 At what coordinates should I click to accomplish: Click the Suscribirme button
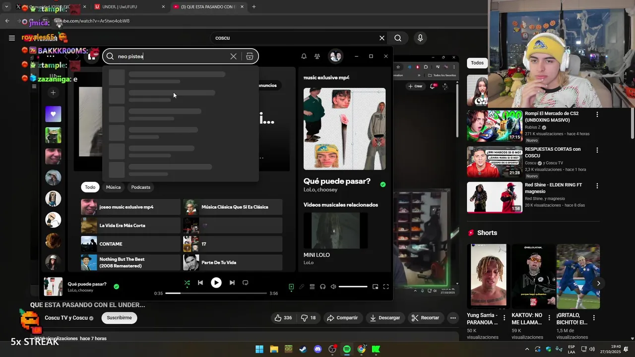(x=119, y=318)
